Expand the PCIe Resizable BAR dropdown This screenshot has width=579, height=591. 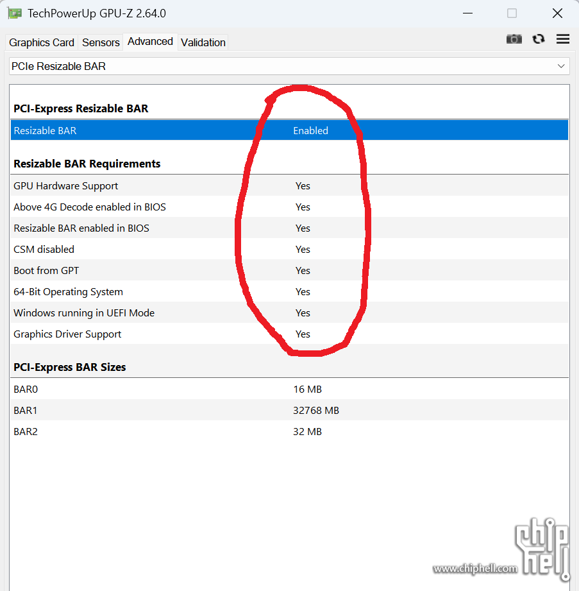pos(289,66)
